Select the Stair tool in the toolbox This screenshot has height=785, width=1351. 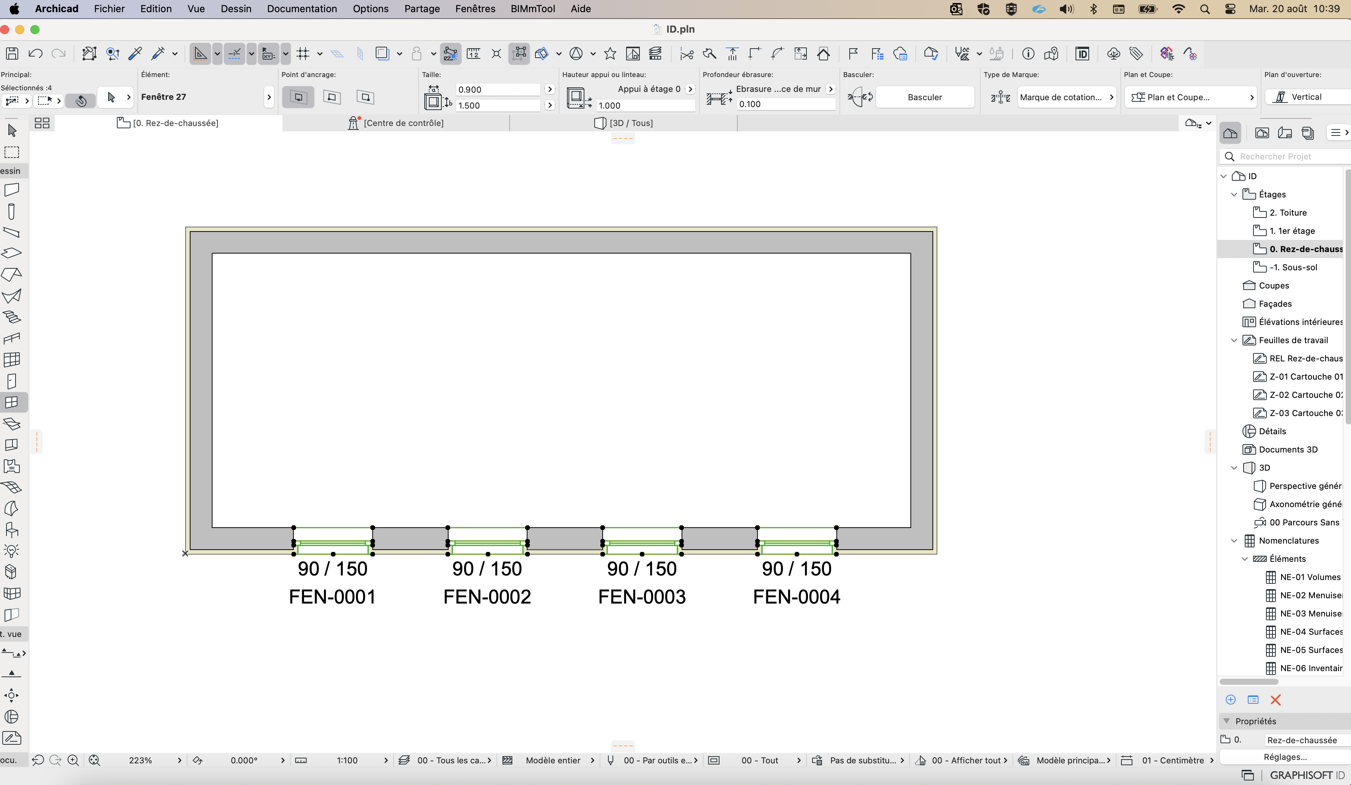[x=12, y=317]
